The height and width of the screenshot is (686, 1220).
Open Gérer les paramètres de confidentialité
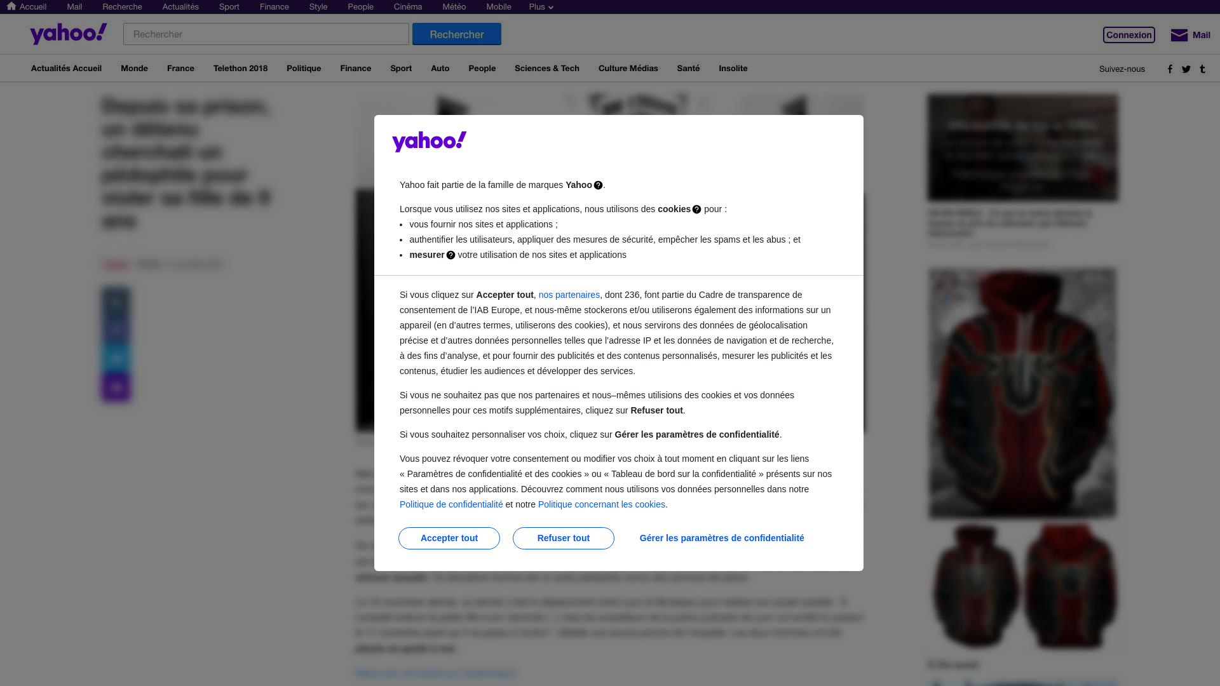[722, 538]
